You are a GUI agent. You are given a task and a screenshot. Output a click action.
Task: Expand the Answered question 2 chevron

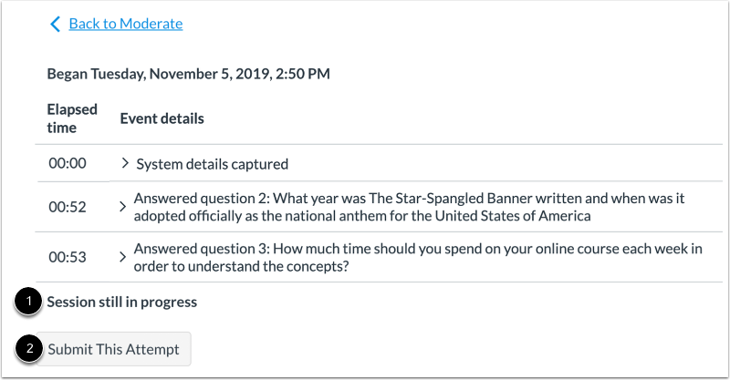click(x=123, y=207)
